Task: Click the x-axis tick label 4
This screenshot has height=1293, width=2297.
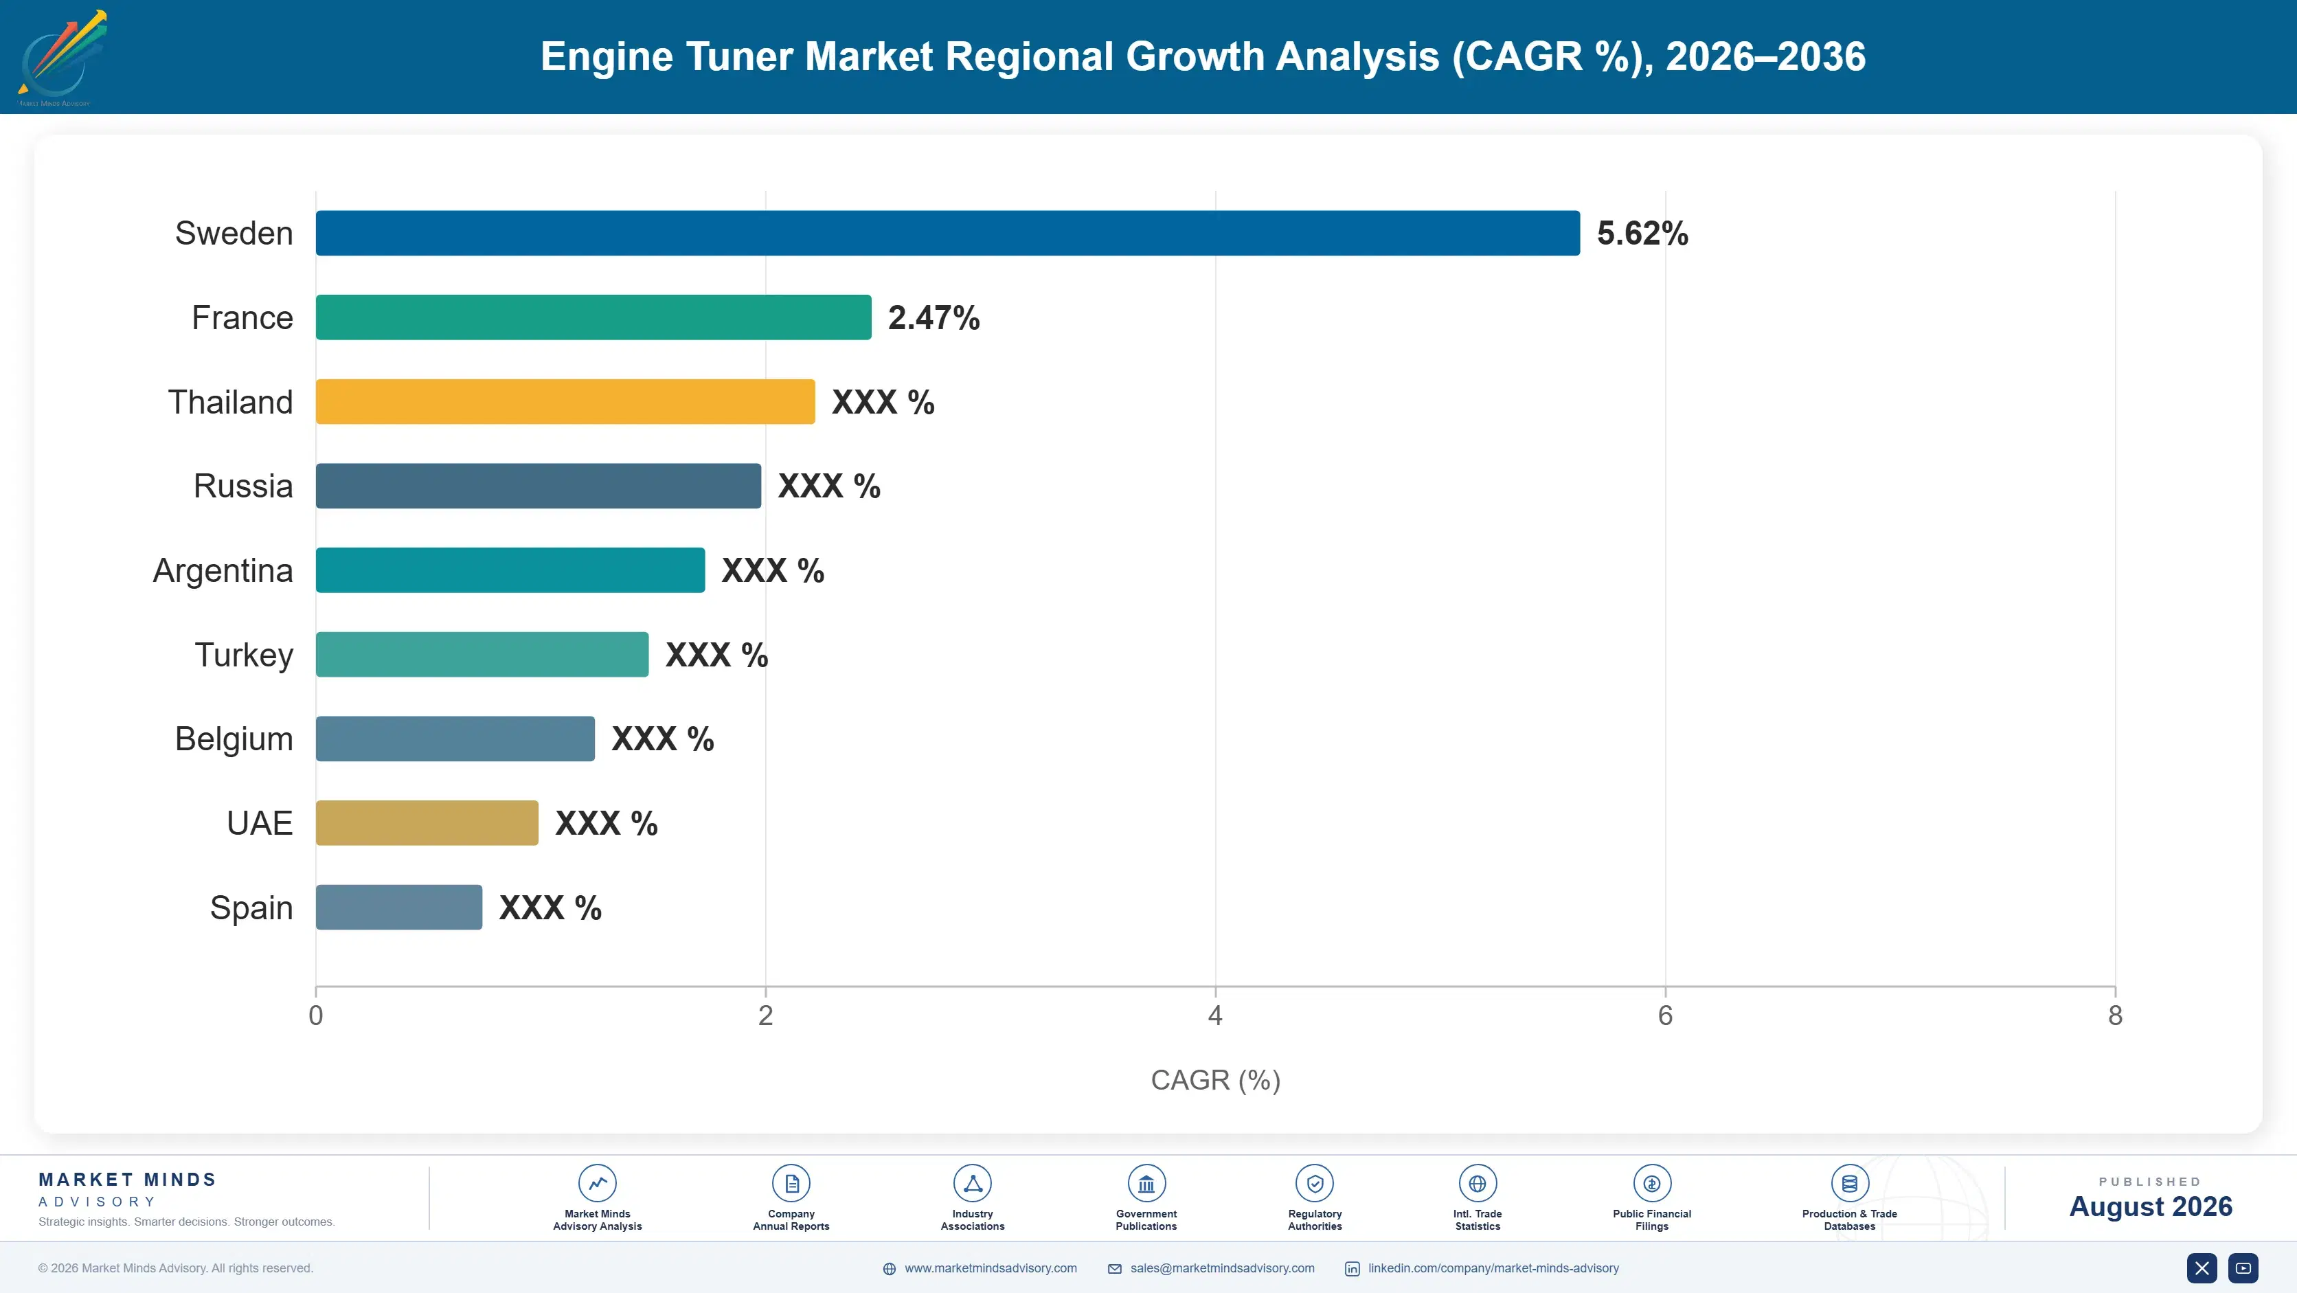Action: tap(1214, 1015)
